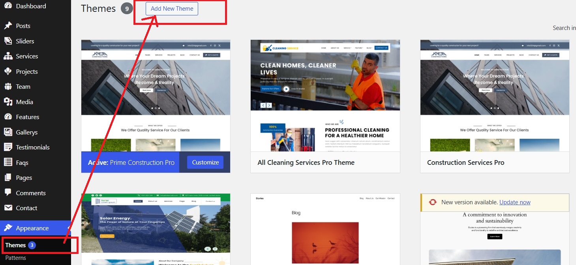Click the Services sitemap icon
The width and height of the screenshot is (576, 265).
[x=8, y=56]
